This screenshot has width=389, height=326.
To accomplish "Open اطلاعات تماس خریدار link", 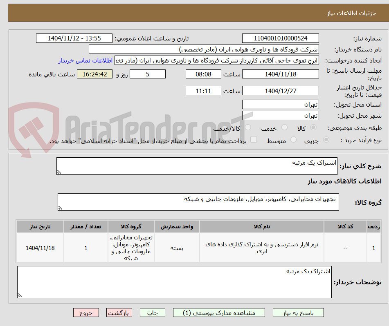I will (x=85, y=60).
